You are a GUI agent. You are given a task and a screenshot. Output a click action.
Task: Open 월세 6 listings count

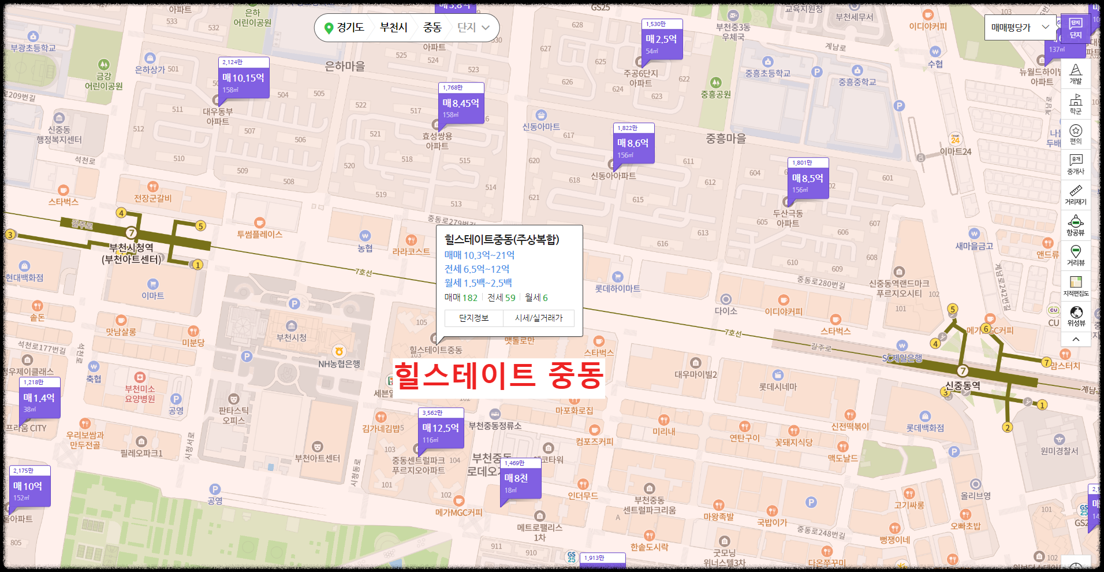coord(536,298)
